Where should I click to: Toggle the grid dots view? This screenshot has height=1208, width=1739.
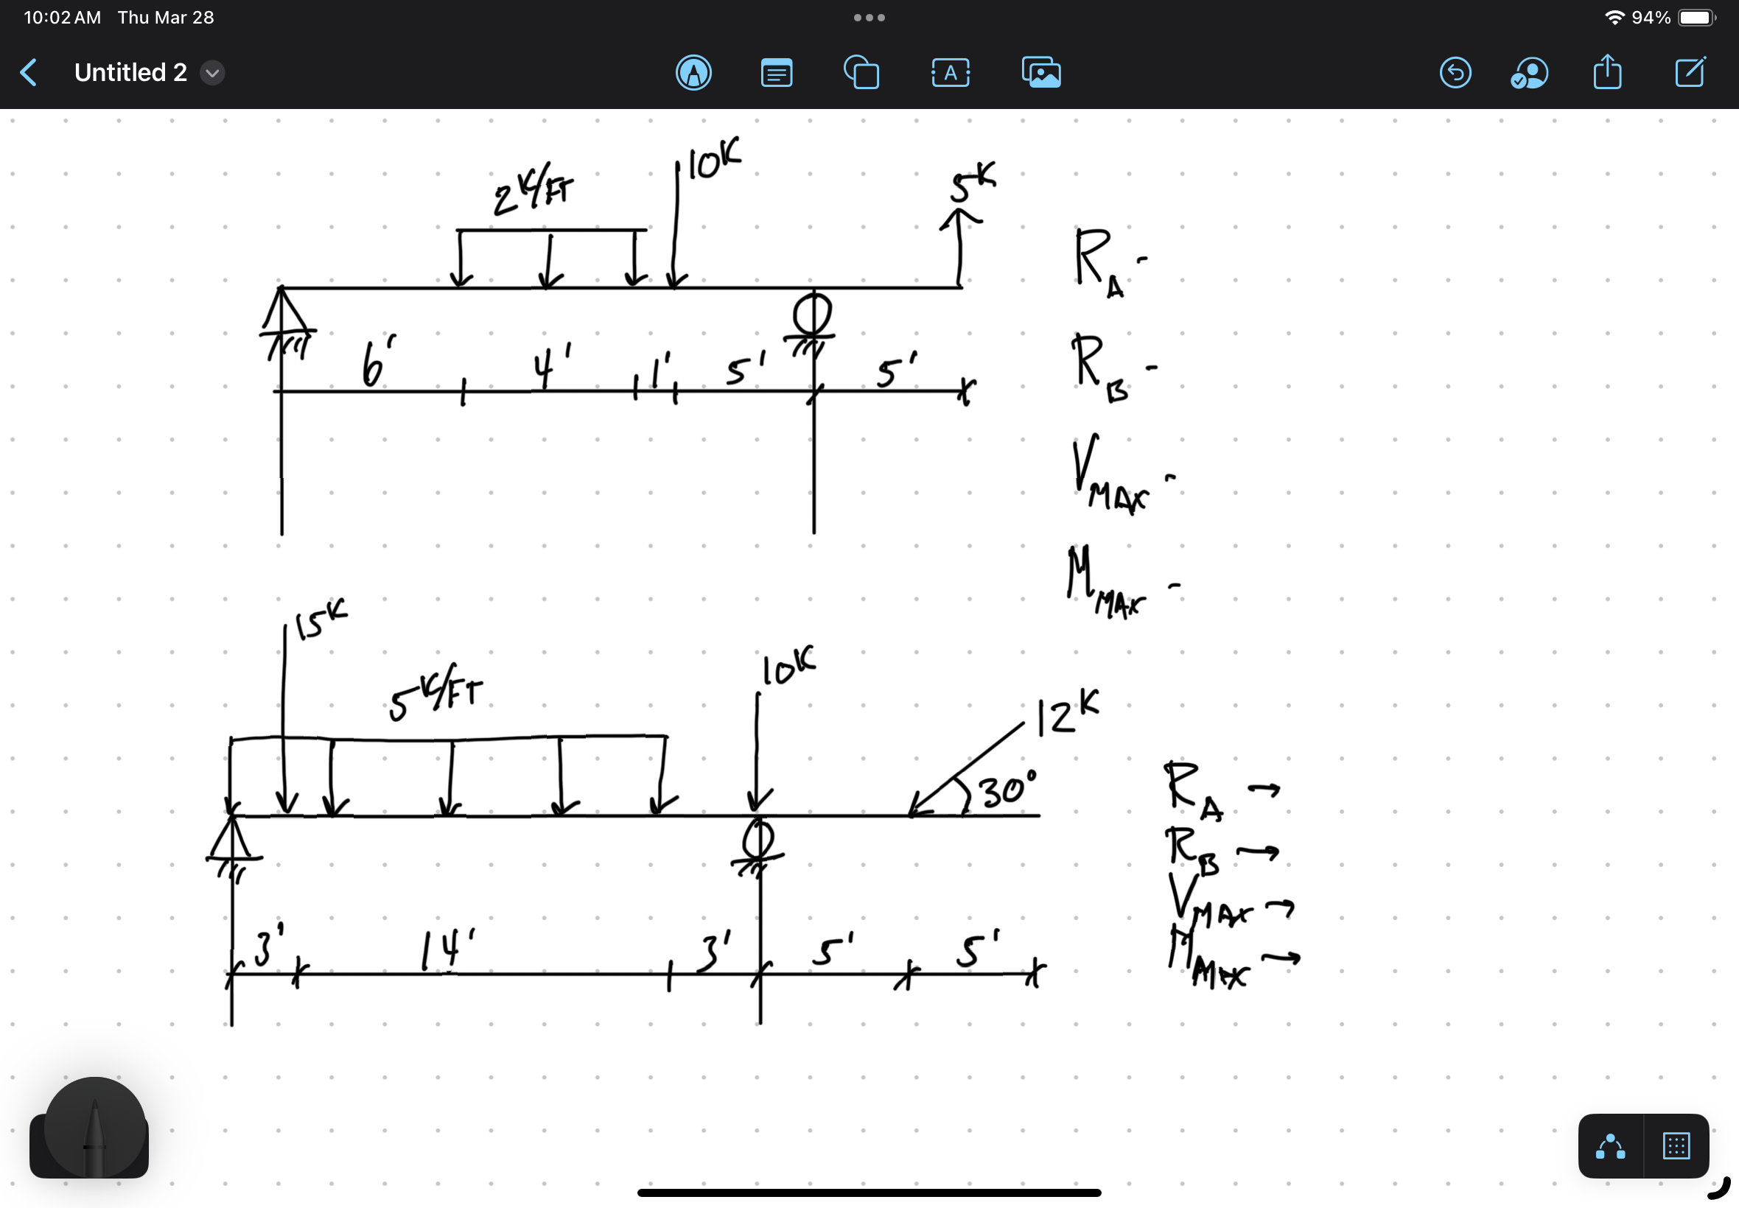coord(1676,1146)
